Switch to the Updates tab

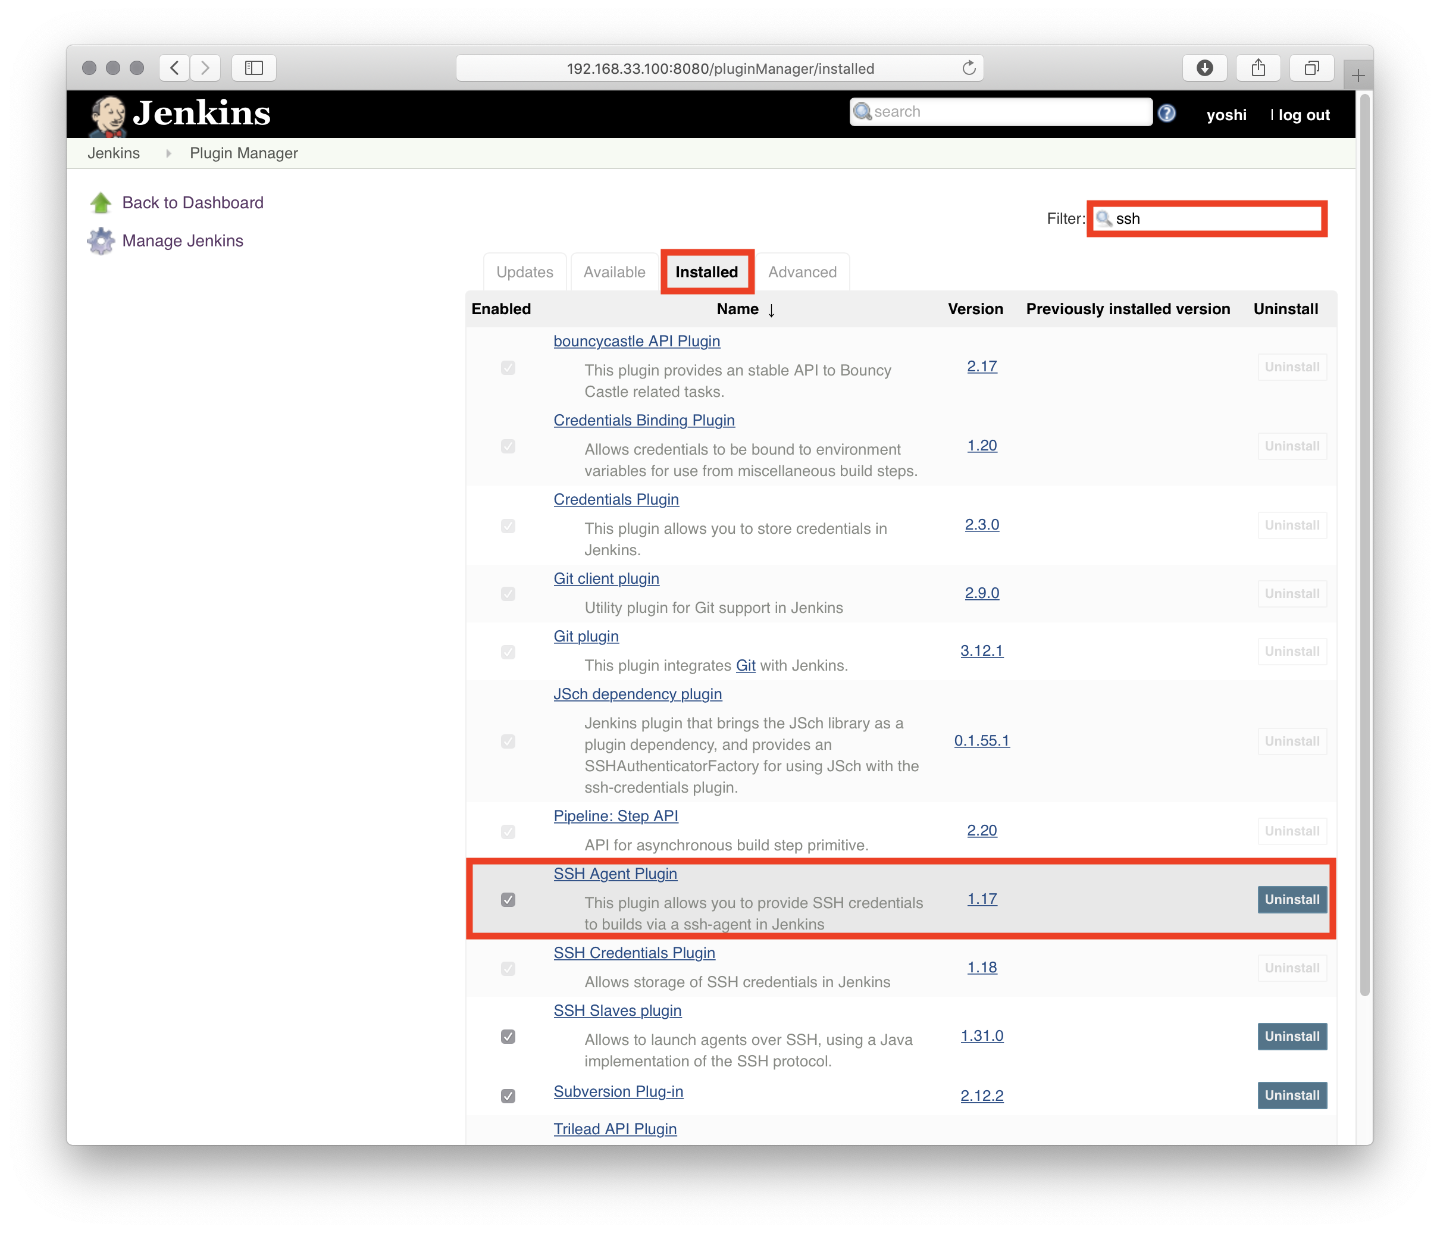[x=525, y=273]
